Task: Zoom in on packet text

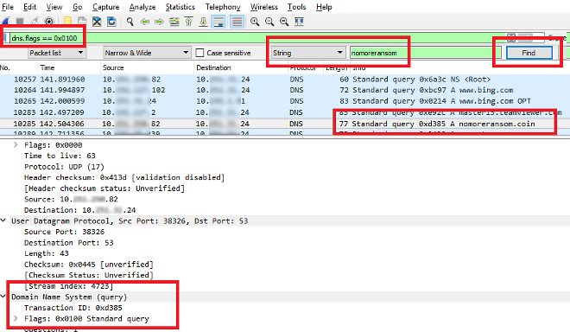Action: 255,22
